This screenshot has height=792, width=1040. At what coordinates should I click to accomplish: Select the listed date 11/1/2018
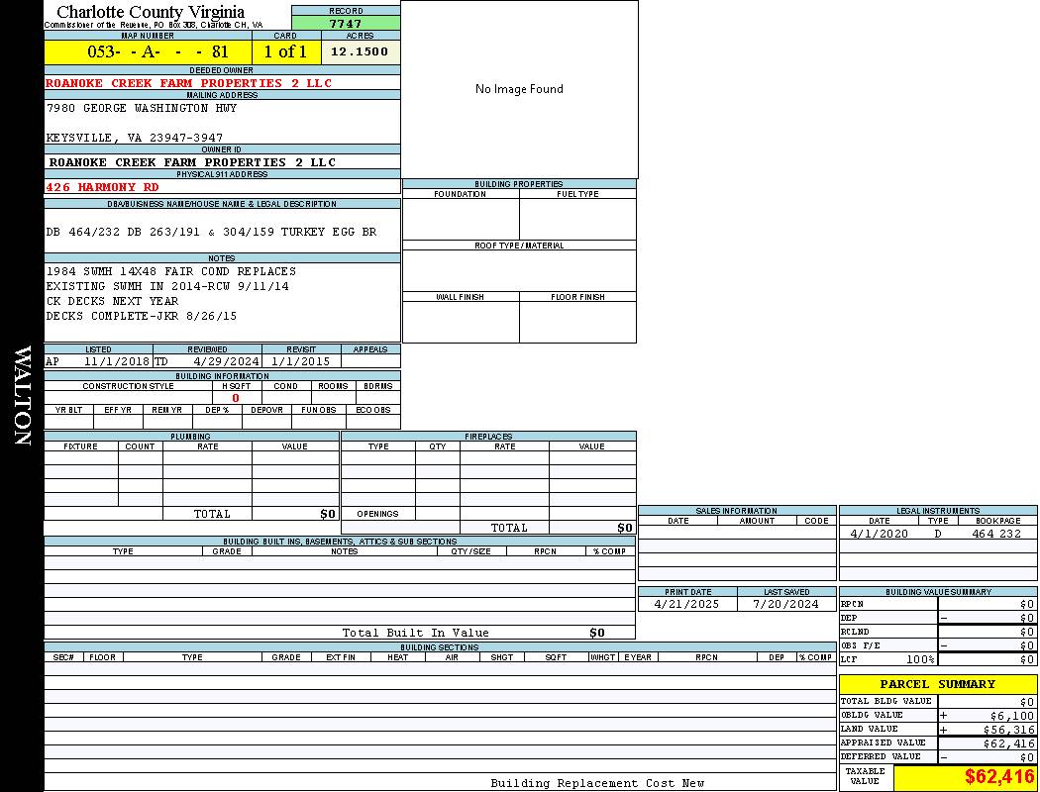(x=117, y=361)
